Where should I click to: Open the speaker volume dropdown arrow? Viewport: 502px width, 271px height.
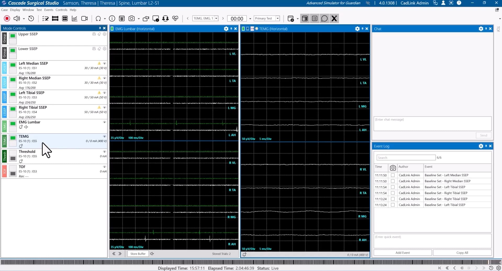tap(24, 19)
